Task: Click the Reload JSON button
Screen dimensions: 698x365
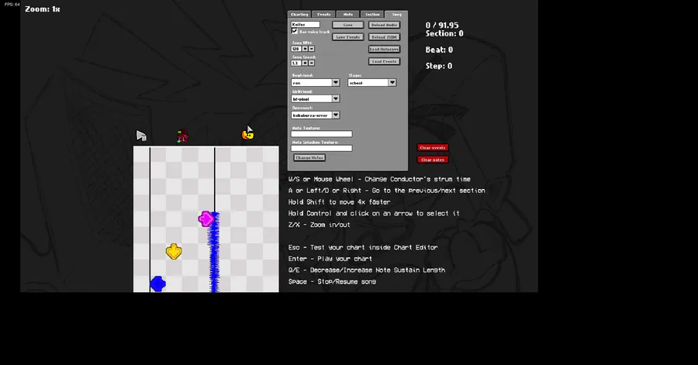Action: 384,37
